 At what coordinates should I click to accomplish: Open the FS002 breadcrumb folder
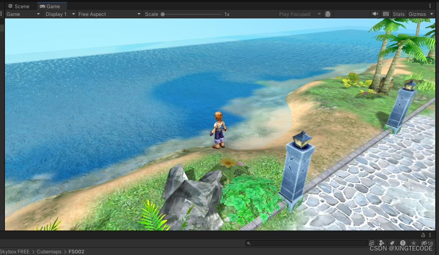pyautogui.click(x=76, y=252)
